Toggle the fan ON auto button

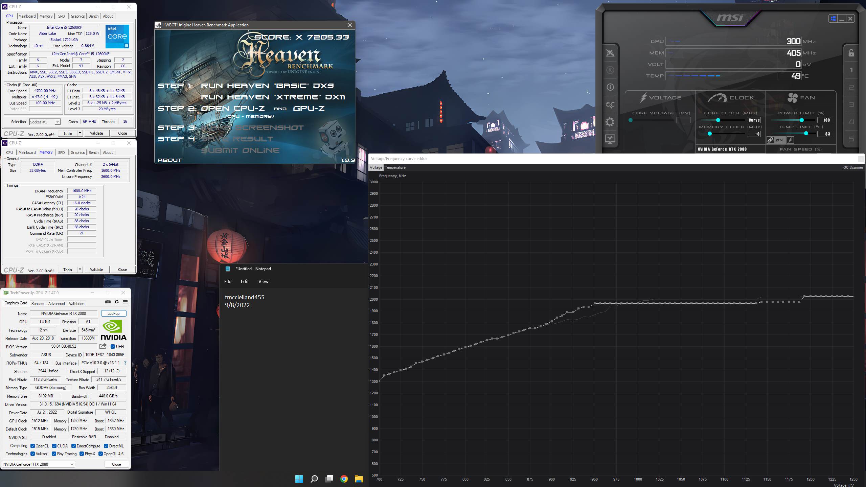779,140
